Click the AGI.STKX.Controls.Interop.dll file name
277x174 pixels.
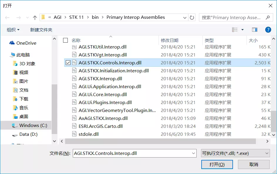click(x=110, y=63)
